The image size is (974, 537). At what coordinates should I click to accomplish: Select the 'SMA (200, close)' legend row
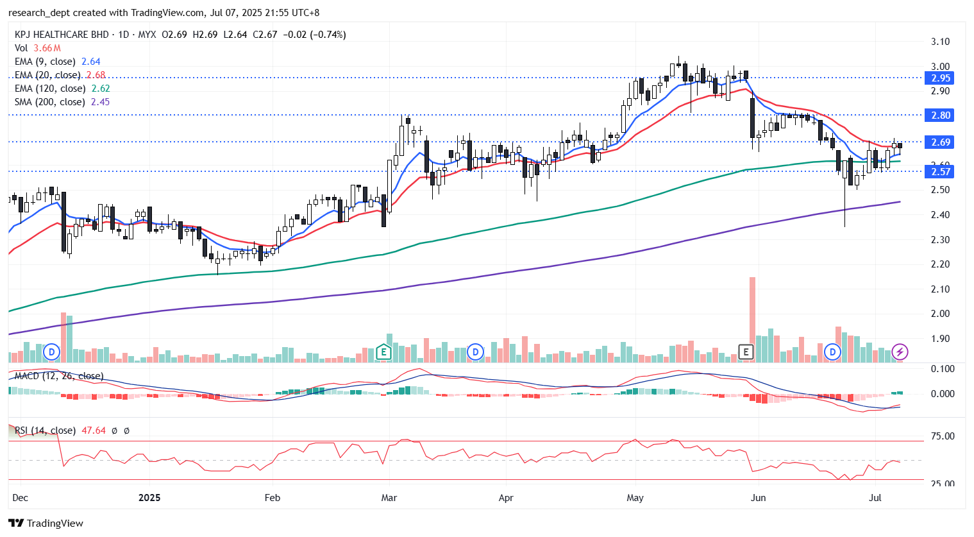point(62,102)
